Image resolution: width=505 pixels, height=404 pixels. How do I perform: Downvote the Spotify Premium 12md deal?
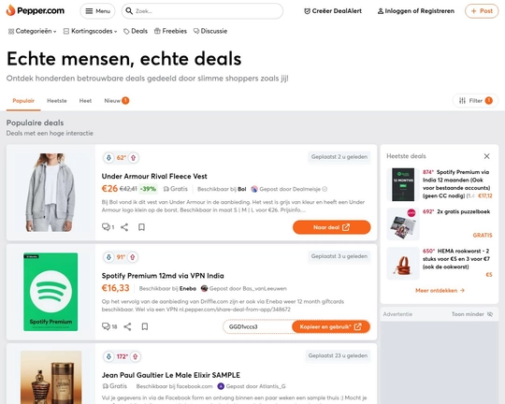tap(108, 257)
